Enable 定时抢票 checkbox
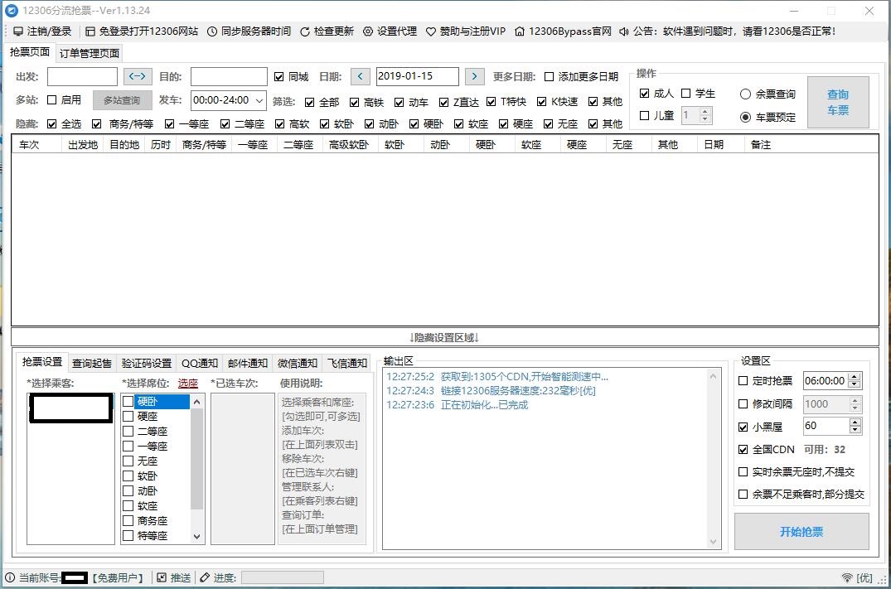Viewport: 891px width, 589px height. pyautogui.click(x=743, y=380)
